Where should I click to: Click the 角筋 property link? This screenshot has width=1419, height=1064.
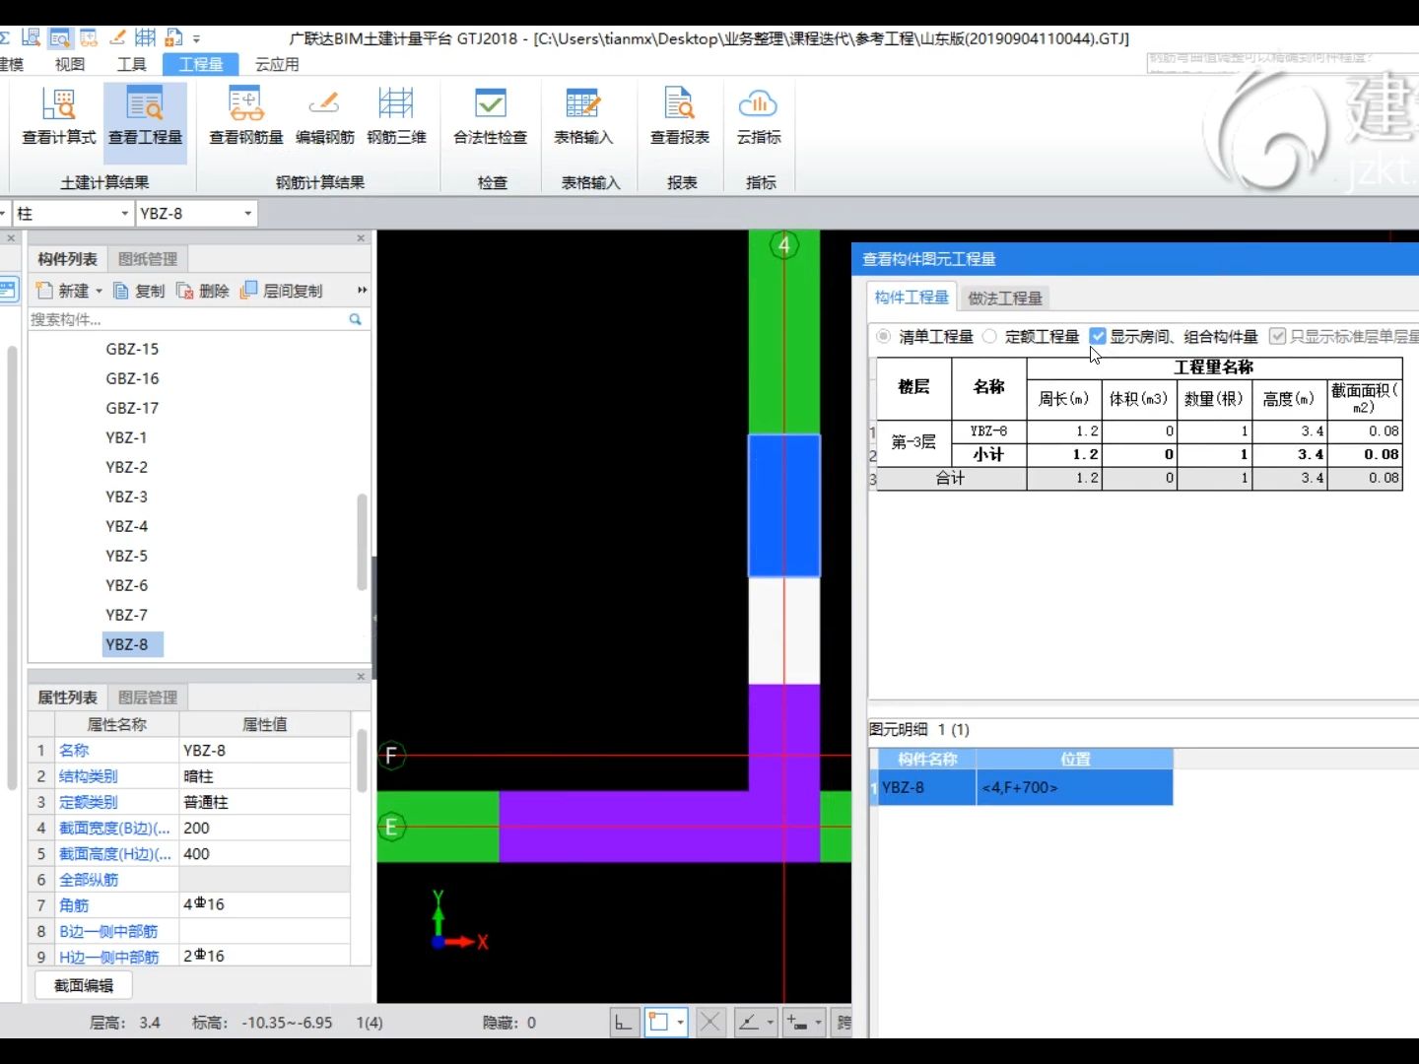74,905
